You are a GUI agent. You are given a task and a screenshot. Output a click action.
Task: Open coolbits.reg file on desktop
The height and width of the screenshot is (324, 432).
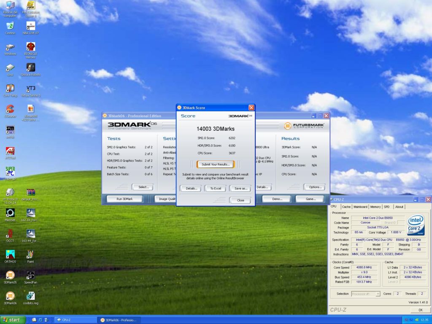click(x=30, y=298)
